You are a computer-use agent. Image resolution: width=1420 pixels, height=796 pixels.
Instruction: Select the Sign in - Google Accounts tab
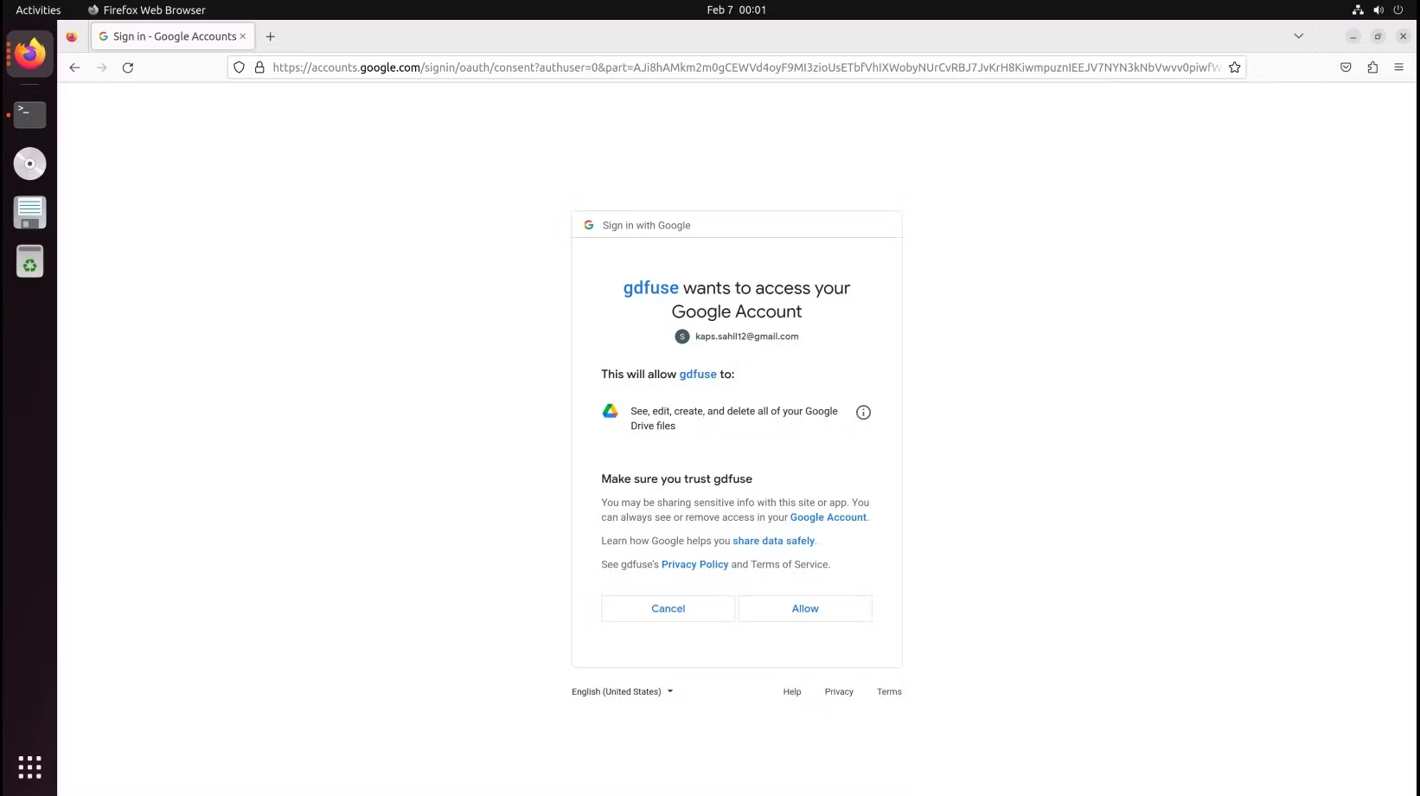click(x=173, y=36)
